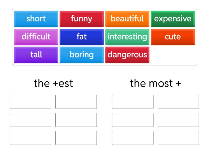The height and width of the screenshot is (157, 209).
Task: Select bottom-left slot under 'the most +'
Action: [133, 138]
